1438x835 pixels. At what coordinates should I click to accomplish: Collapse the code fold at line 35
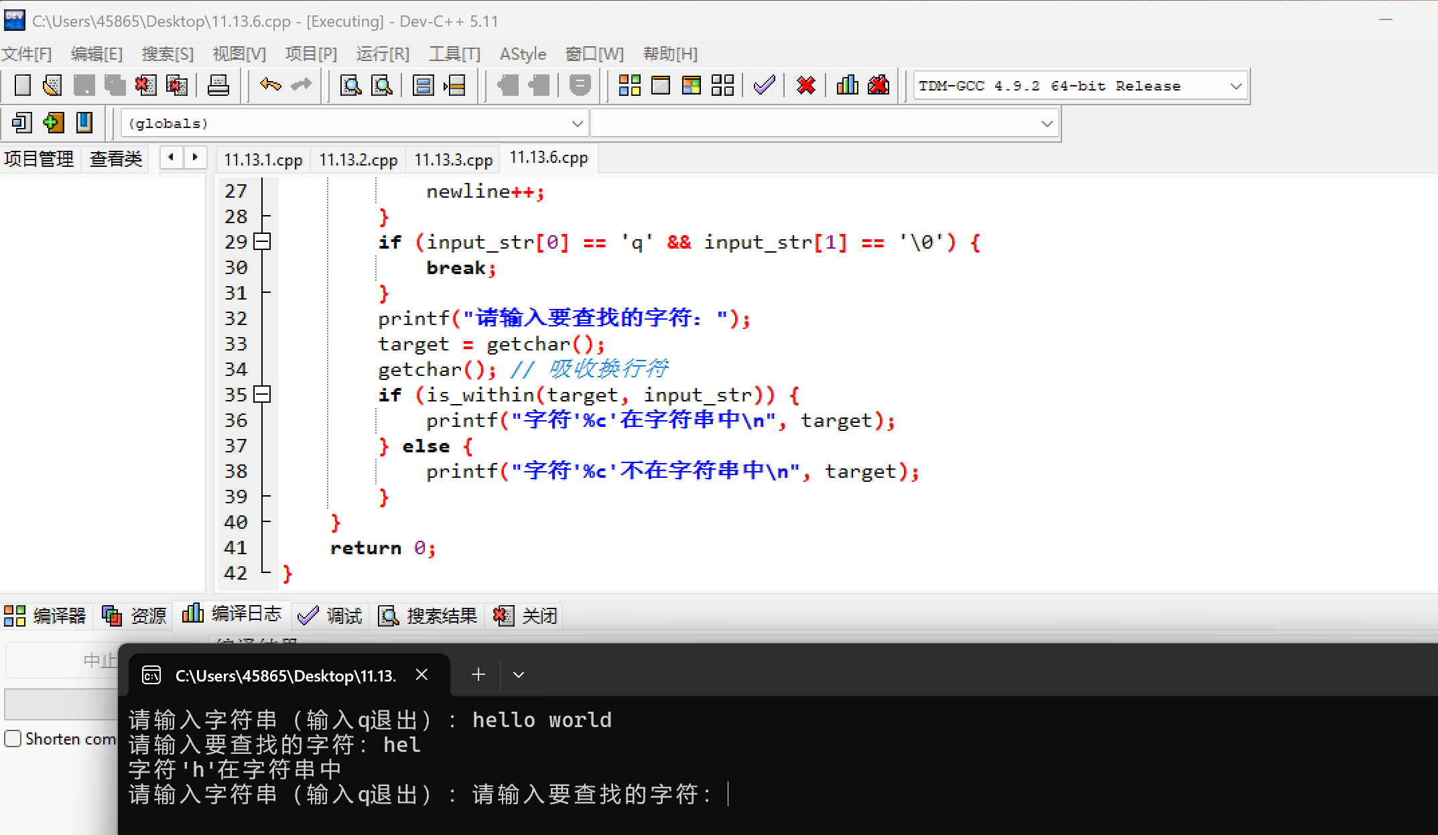tap(263, 395)
